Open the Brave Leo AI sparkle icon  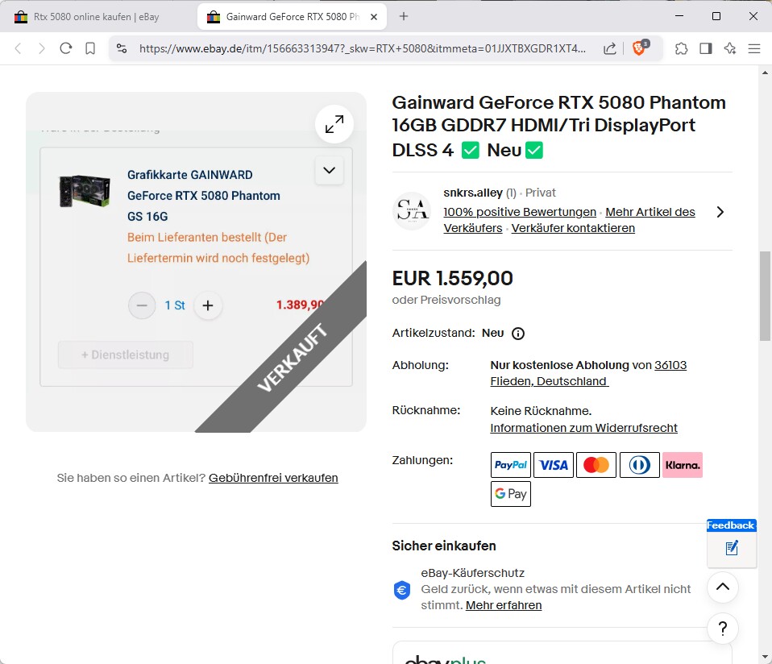pos(730,48)
